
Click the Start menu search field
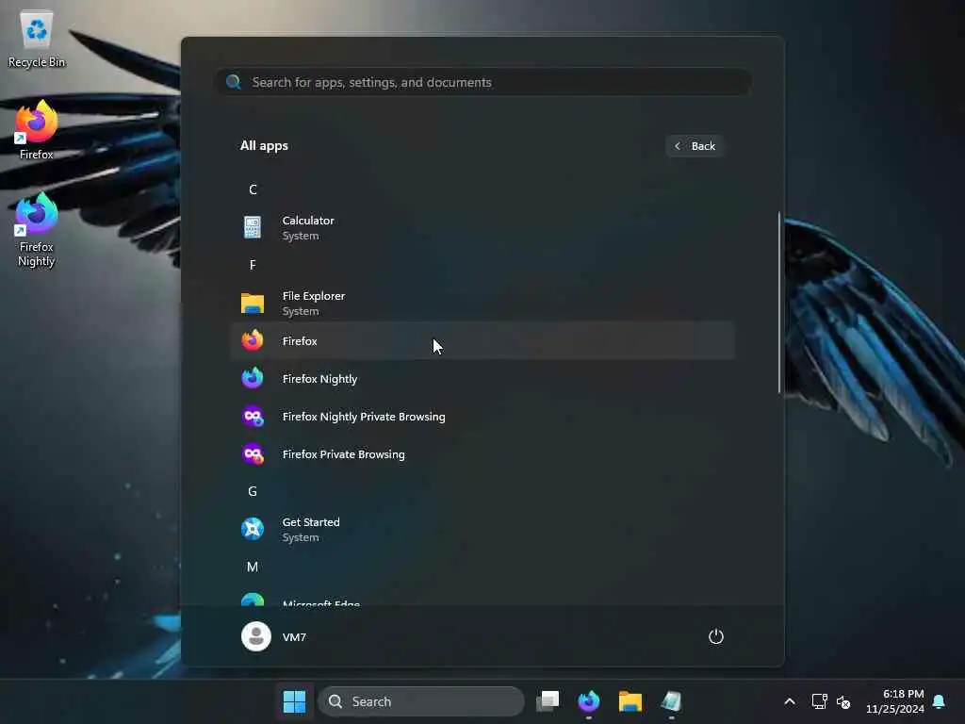(483, 82)
